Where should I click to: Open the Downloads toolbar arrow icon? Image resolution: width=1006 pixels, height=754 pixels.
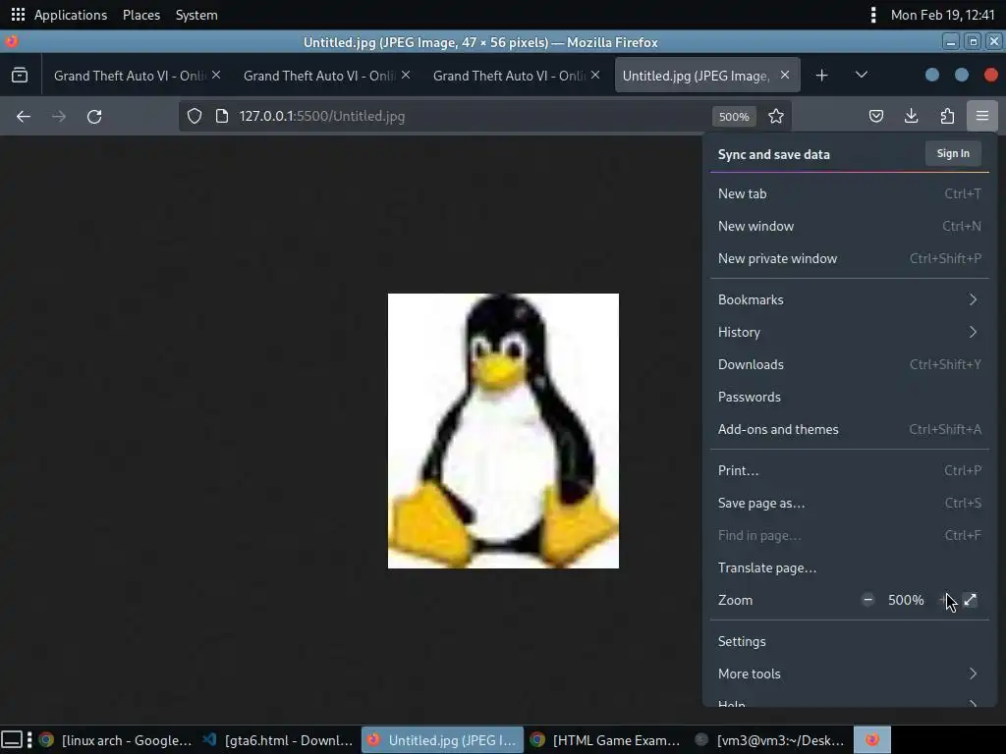[x=911, y=116]
